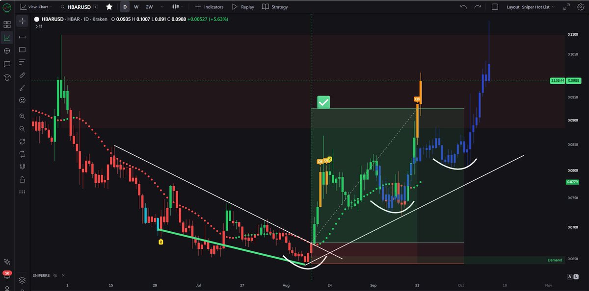Open the red 50 notifications badge
The image size is (589, 291).
click(x=7, y=273)
